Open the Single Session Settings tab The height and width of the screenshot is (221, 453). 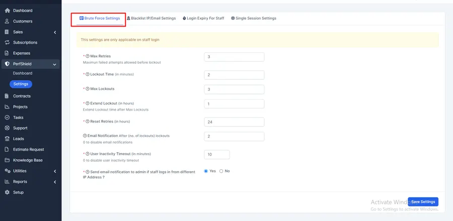pyautogui.click(x=254, y=18)
